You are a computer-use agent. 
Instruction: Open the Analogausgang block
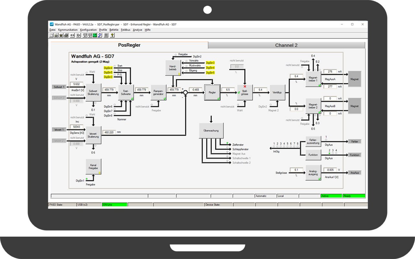click(x=313, y=173)
